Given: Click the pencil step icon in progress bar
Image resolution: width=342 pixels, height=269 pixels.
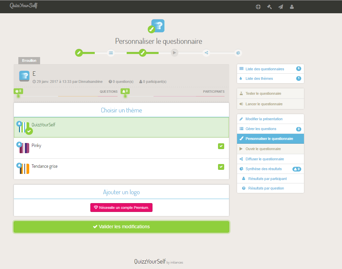Looking at the screenshot, I should pyautogui.click(x=79, y=53).
